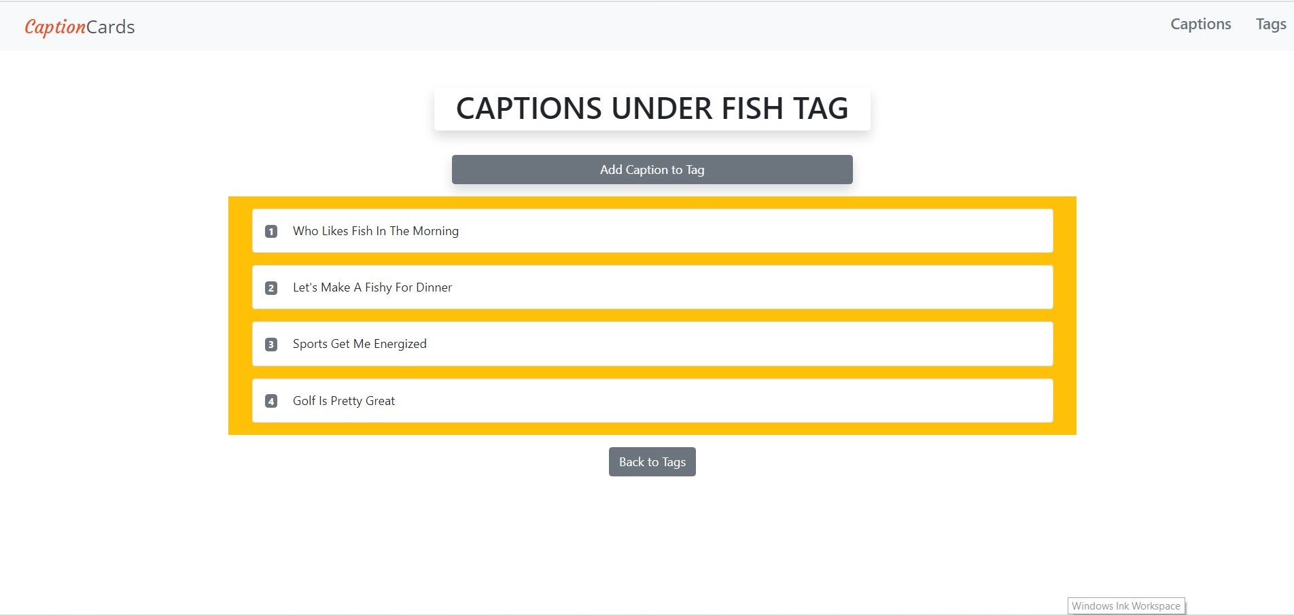Open the Sports Get Me Energized caption

(x=360, y=344)
